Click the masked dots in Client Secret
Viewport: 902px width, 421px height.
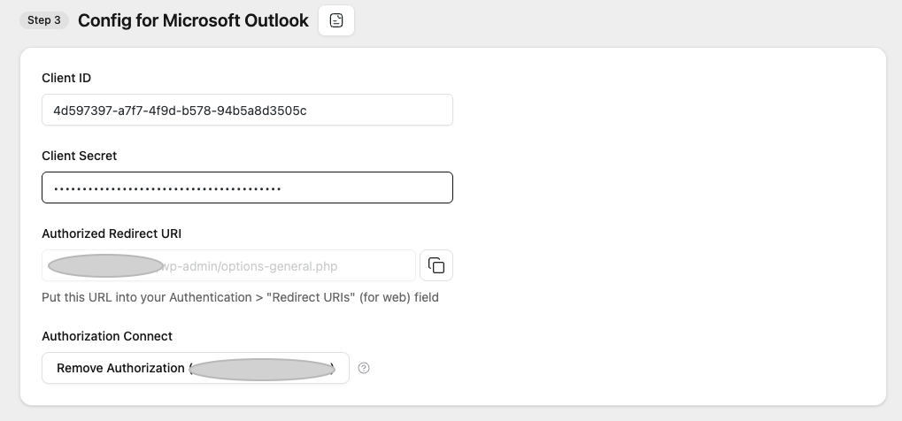tap(166, 188)
